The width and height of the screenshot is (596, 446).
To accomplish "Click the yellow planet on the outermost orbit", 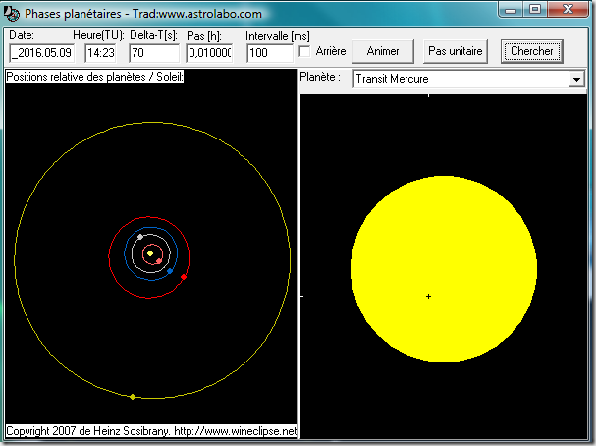I will (133, 396).
